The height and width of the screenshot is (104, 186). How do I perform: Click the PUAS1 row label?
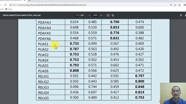[43, 44]
